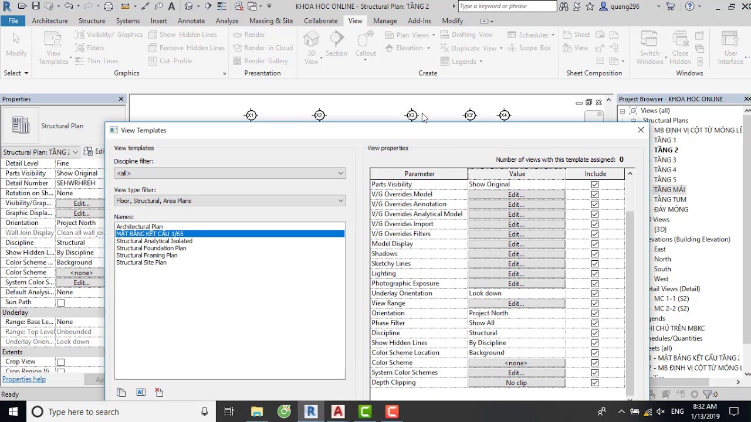
Task: Click the parameter table vertical scrollbar
Action: tap(630, 303)
